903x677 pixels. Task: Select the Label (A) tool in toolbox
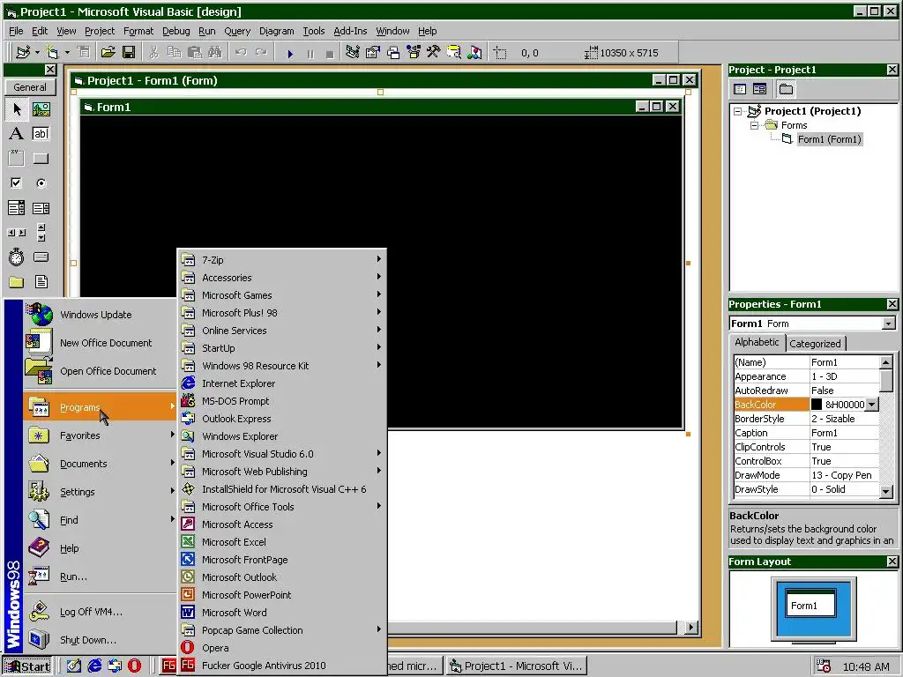17,134
